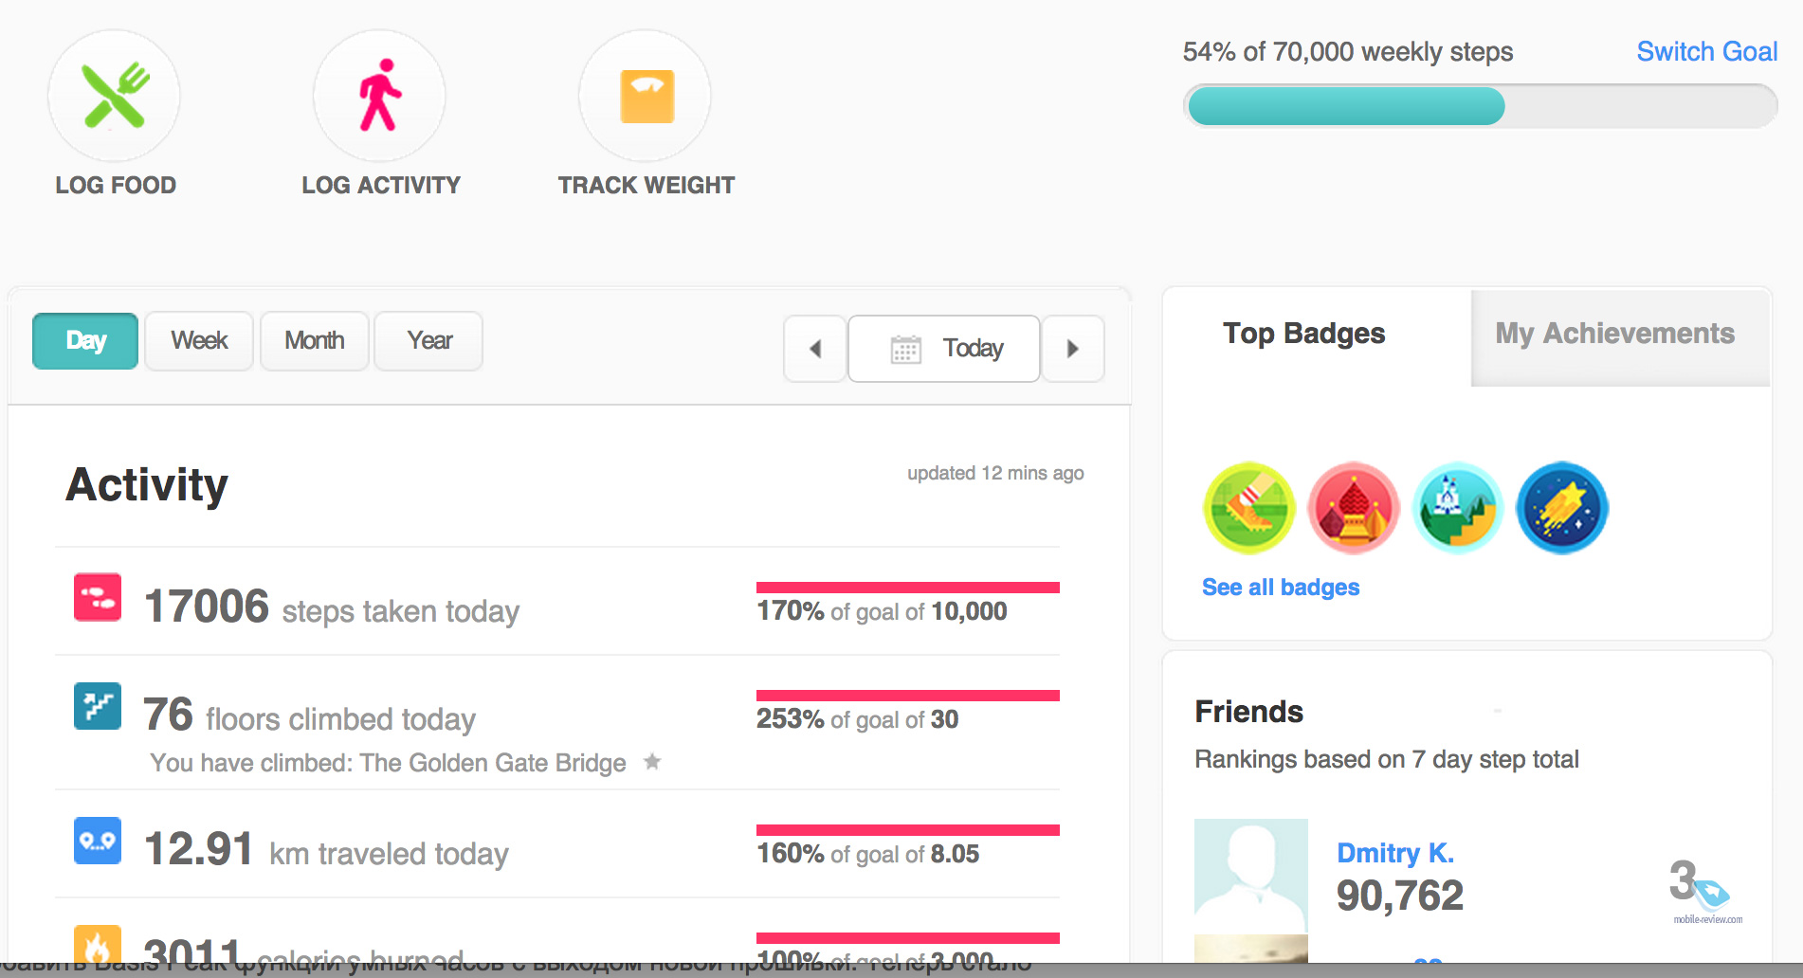The width and height of the screenshot is (1803, 978).
Task: Select the Year view tab
Action: tap(429, 341)
